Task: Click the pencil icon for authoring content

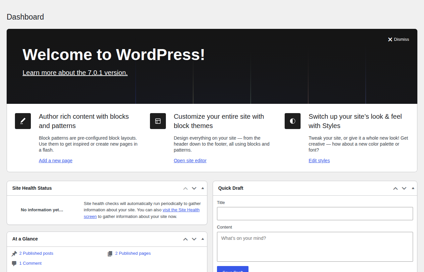Action: 23,121
